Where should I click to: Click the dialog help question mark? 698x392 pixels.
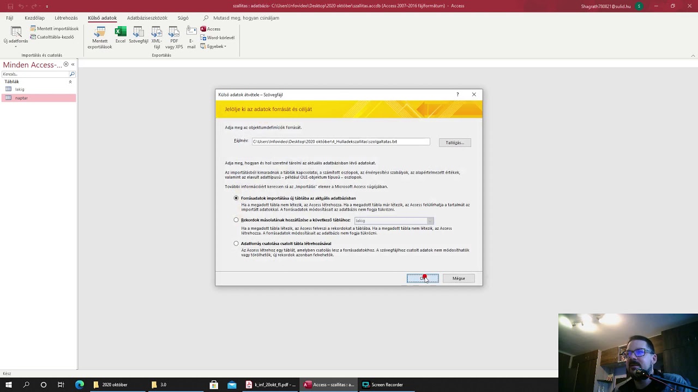pyautogui.click(x=458, y=95)
